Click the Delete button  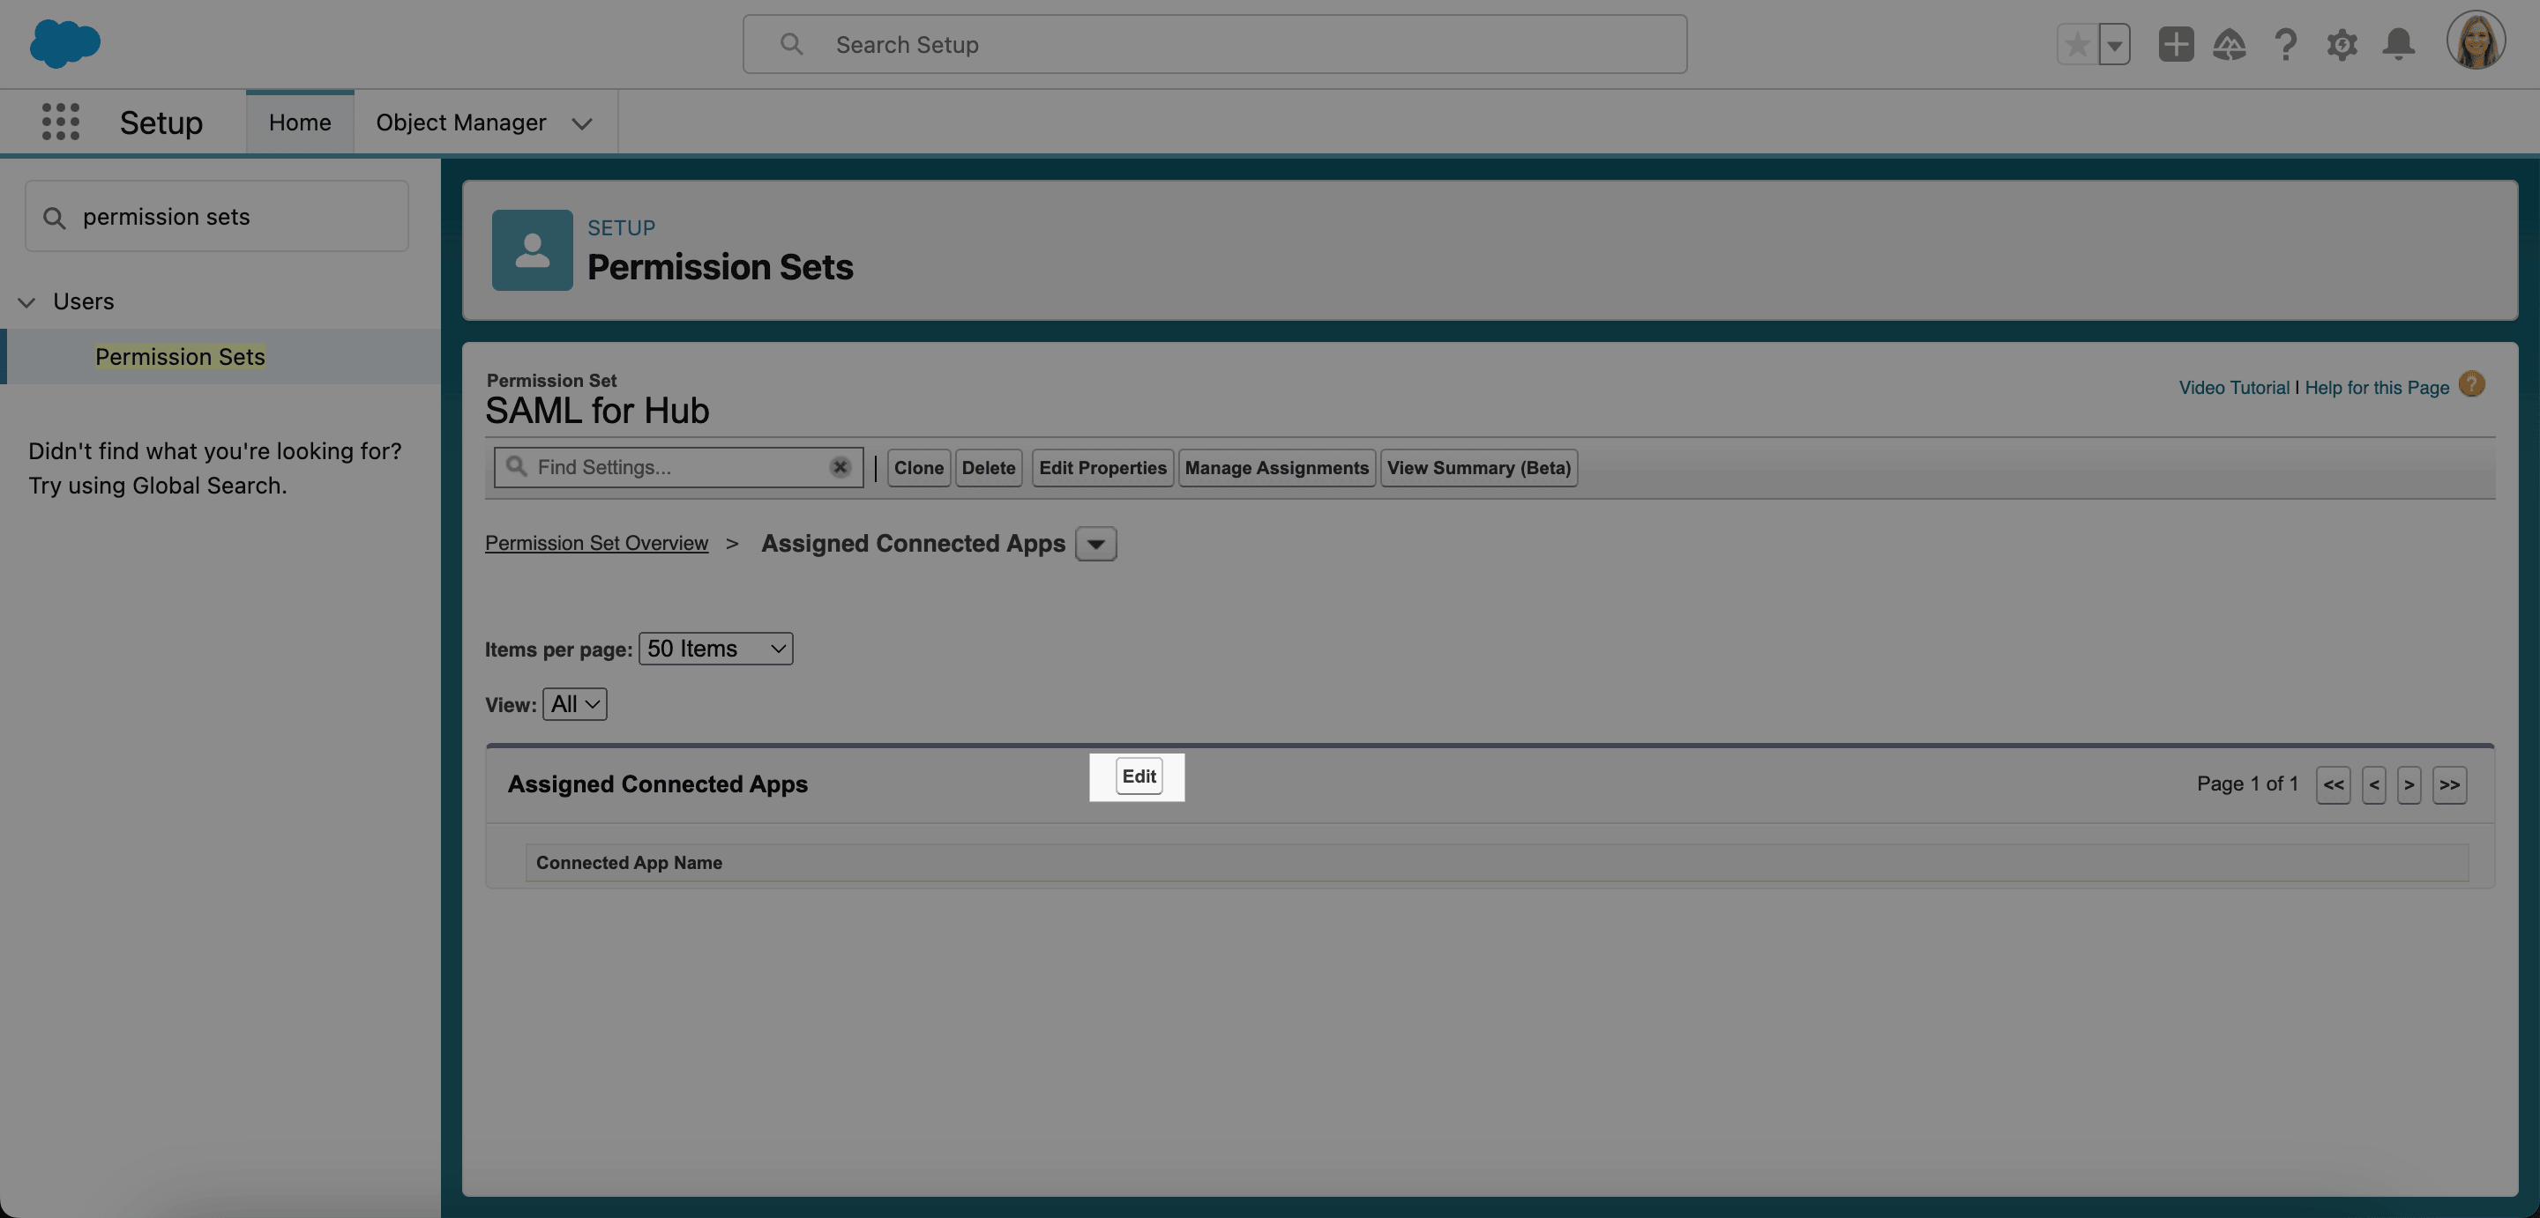pyautogui.click(x=988, y=467)
